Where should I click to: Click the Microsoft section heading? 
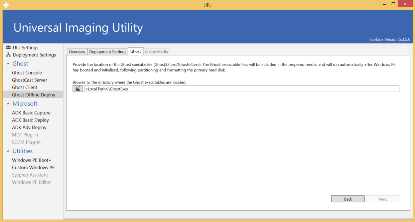(25, 104)
